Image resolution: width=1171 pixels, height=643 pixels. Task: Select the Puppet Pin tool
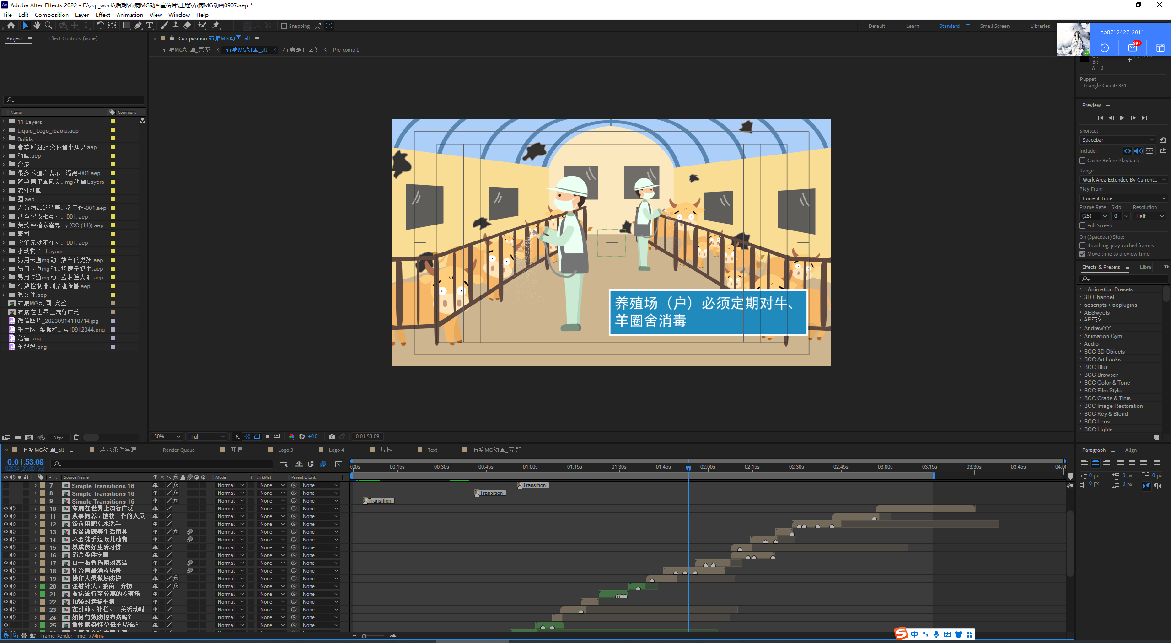click(x=216, y=26)
